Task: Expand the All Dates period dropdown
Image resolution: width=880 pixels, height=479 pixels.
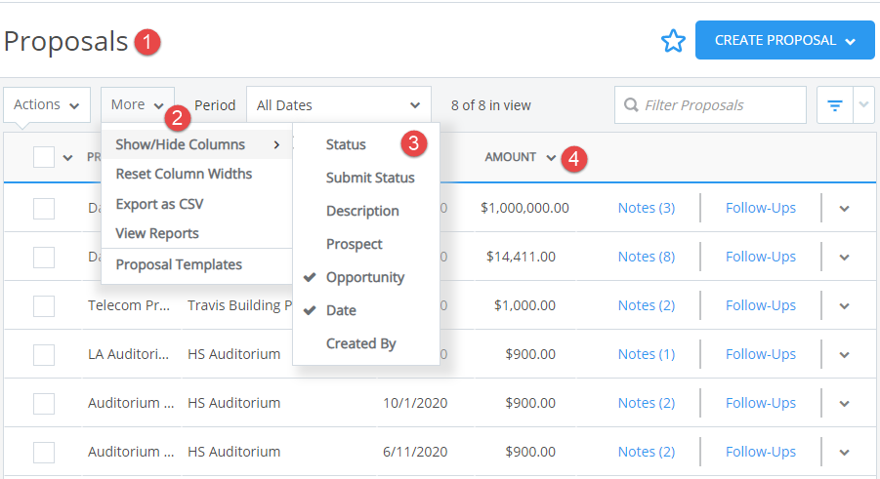Action: click(338, 105)
